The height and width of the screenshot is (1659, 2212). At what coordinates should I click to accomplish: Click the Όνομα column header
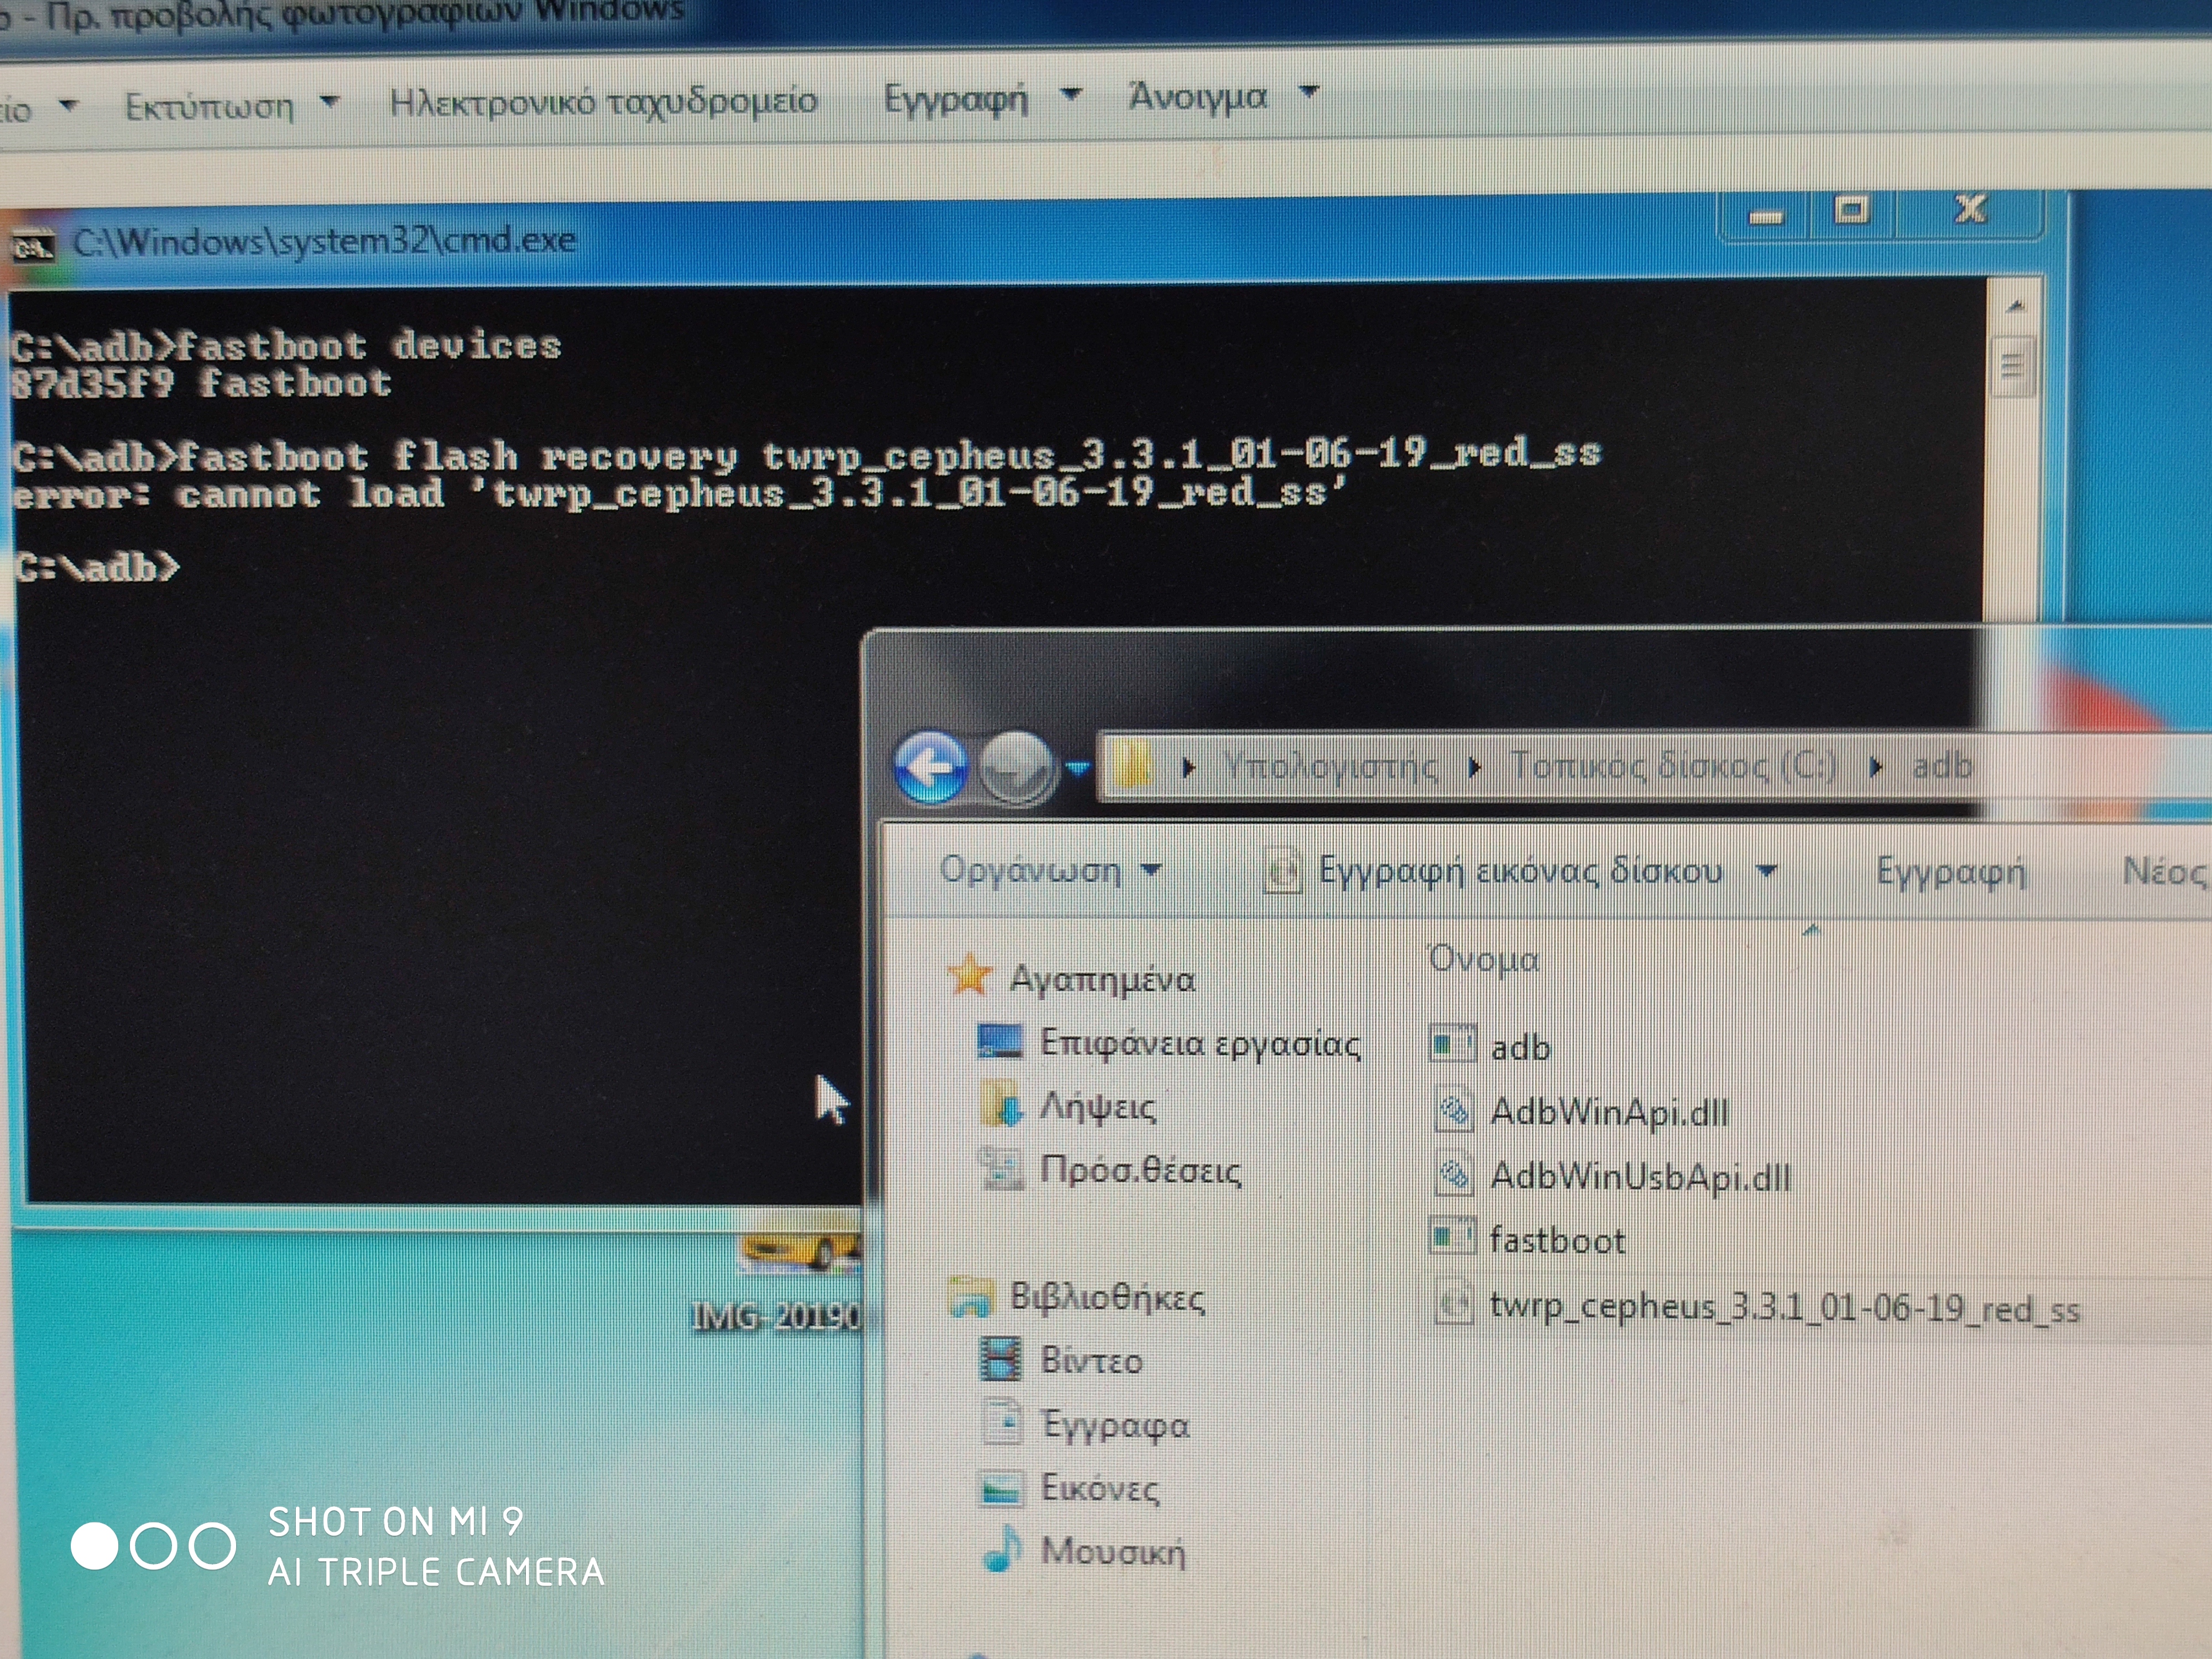(x=1483, y=959)
